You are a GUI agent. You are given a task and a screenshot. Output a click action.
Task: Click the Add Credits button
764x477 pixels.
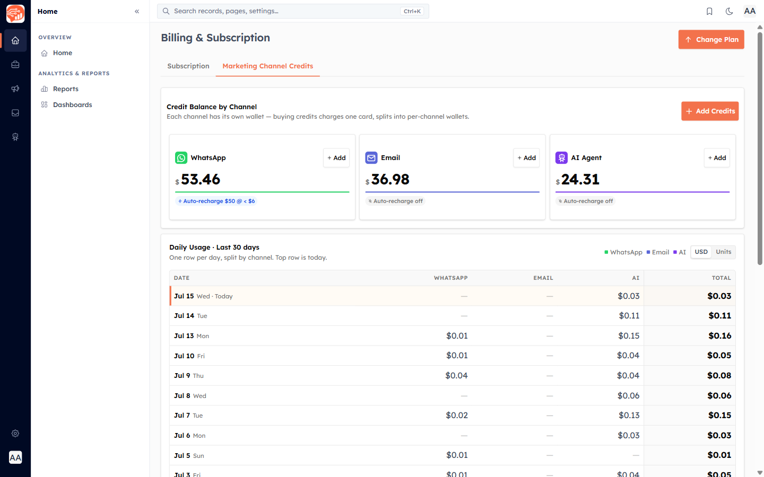(710, 111)
